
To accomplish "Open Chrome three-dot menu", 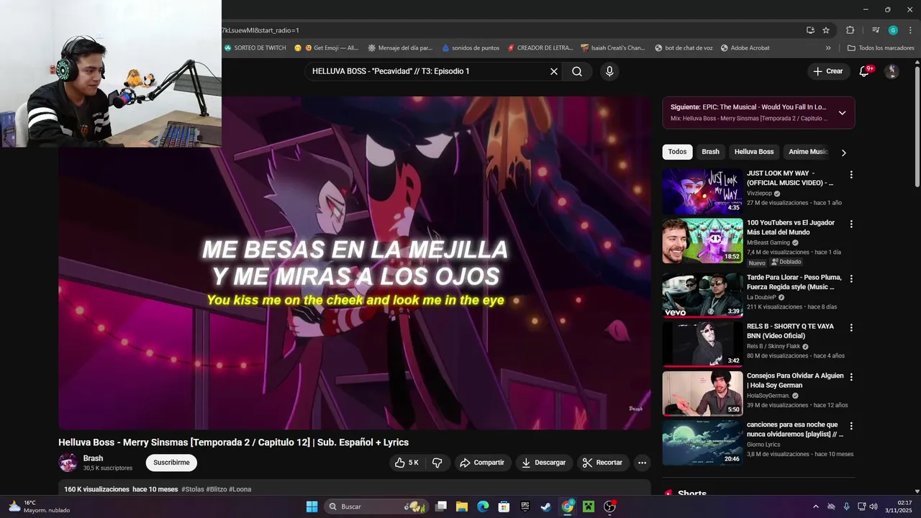I will (909, 30).
